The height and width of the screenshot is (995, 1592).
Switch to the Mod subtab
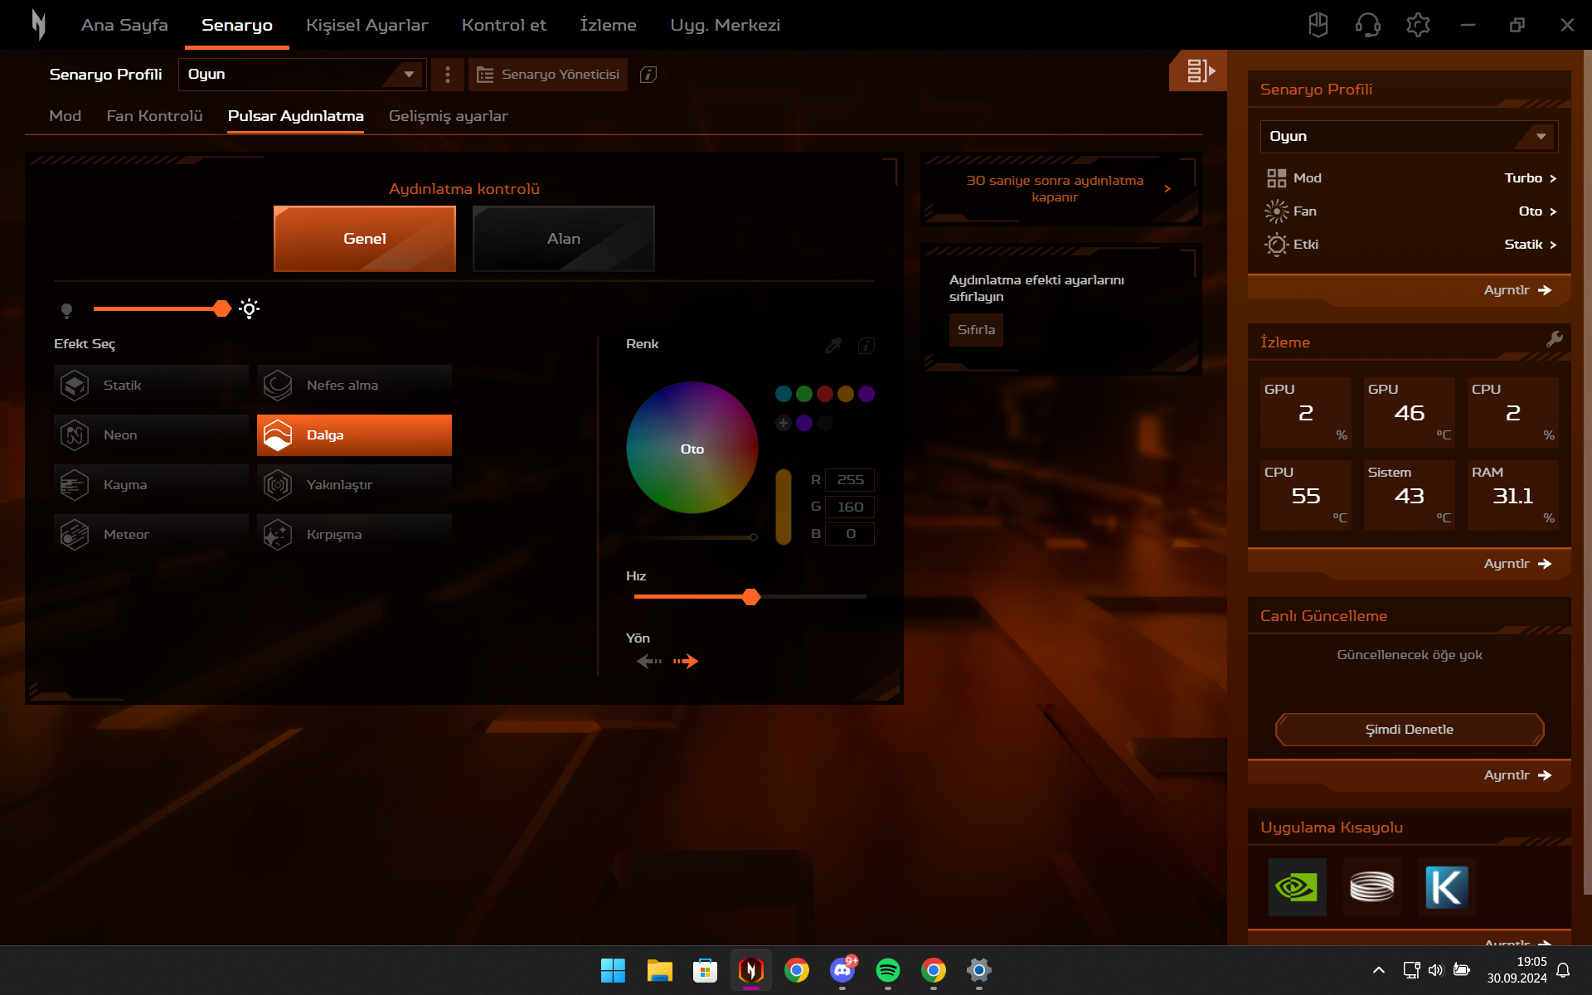pyautogui.click(x=65, y=116)
